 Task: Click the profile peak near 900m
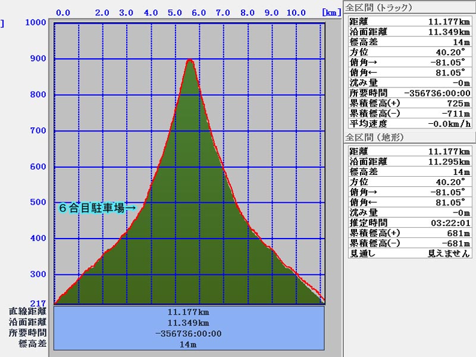(x=190, y=61)
